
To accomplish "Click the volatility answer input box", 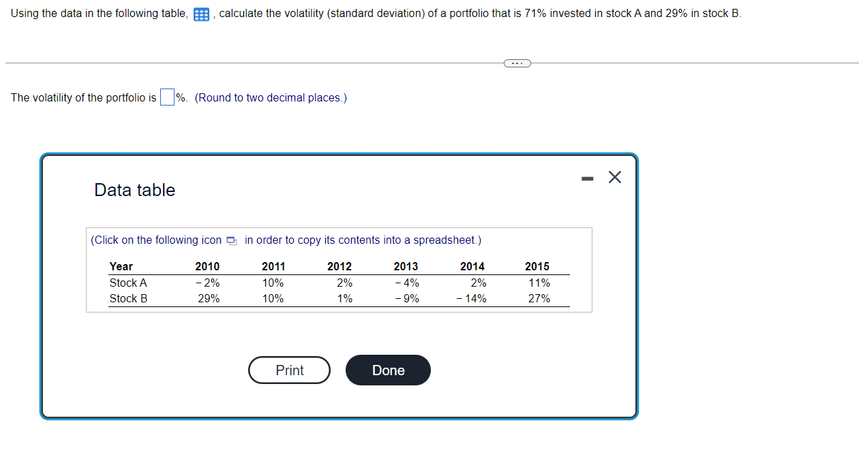I will coord(166,97).
